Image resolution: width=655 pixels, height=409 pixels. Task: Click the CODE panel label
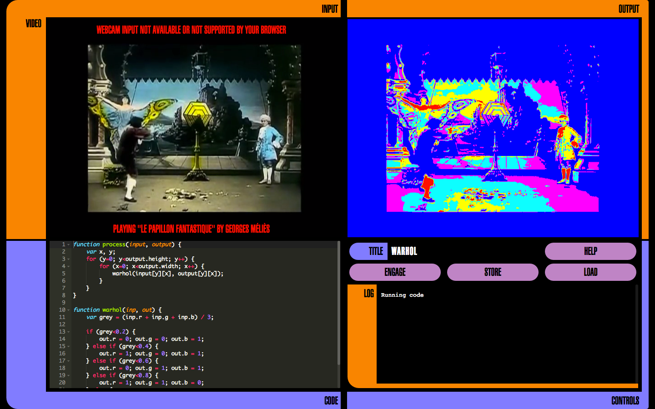[331, 401]
